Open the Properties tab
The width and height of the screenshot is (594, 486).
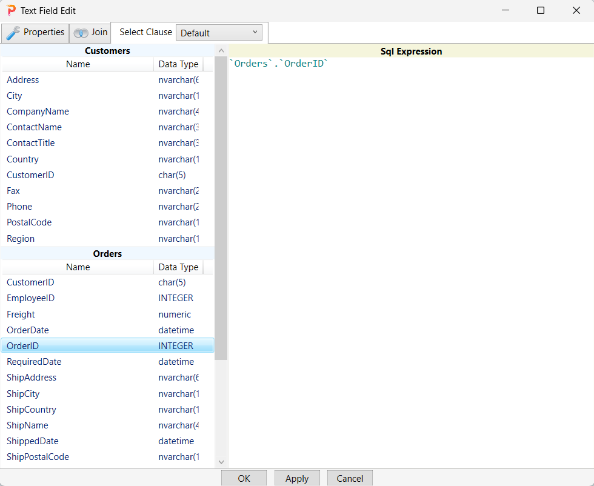click(x=35, y=33)
